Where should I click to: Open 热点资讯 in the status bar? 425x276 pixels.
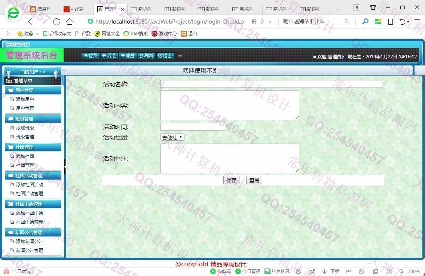tap(277, 271)
